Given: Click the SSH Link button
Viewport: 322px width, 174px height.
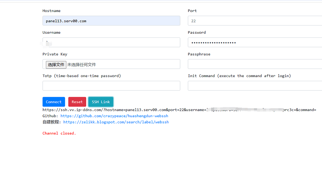Looking at the screenshot, I should (x=101, y=102).
